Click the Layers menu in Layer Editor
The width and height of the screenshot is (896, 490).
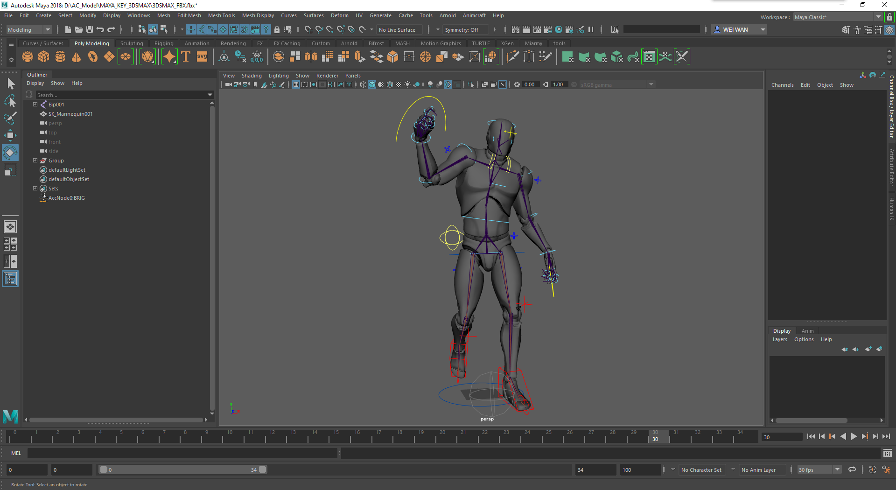point(780,339)
